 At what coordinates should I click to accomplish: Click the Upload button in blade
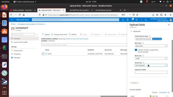pos(134,83)
